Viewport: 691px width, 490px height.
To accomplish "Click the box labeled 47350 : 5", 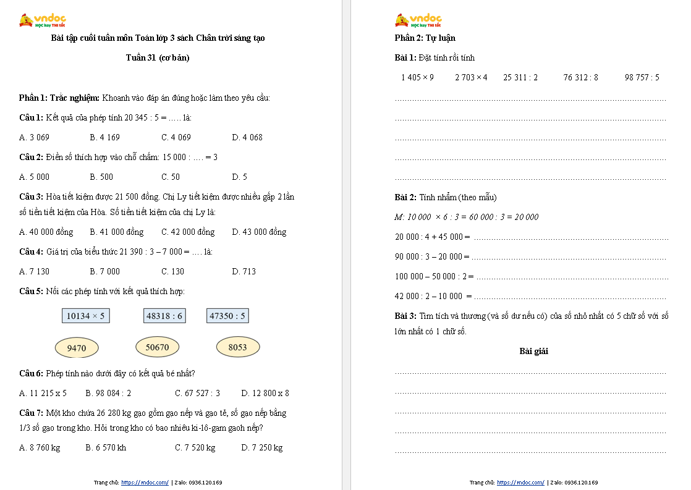I will pyautogui.click(x=227, y=316).
